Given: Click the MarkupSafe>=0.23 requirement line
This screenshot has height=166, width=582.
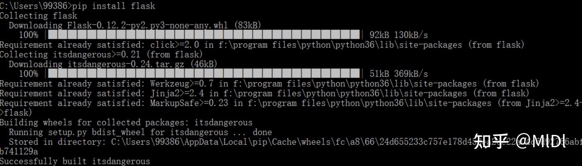Looking at the screenshot, I should pos(287,103).
